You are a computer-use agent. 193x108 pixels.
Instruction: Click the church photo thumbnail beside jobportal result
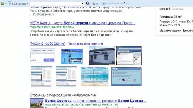click(x=37, y=103)
